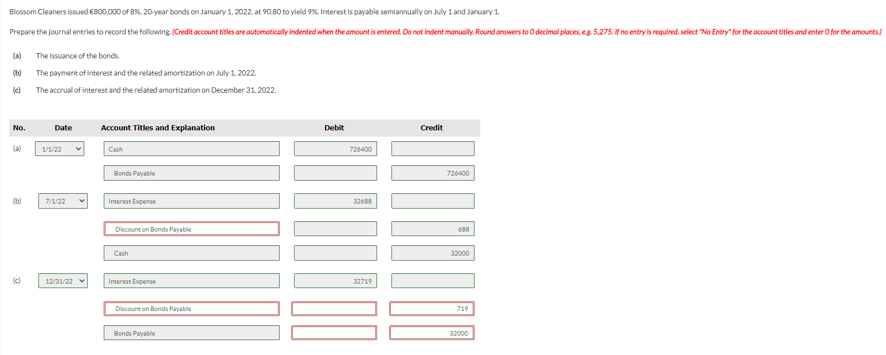Select empty debit field beside Cash in entry (b)
The width and height of the screenshot is (886, 355).
[x=336, y=253]
